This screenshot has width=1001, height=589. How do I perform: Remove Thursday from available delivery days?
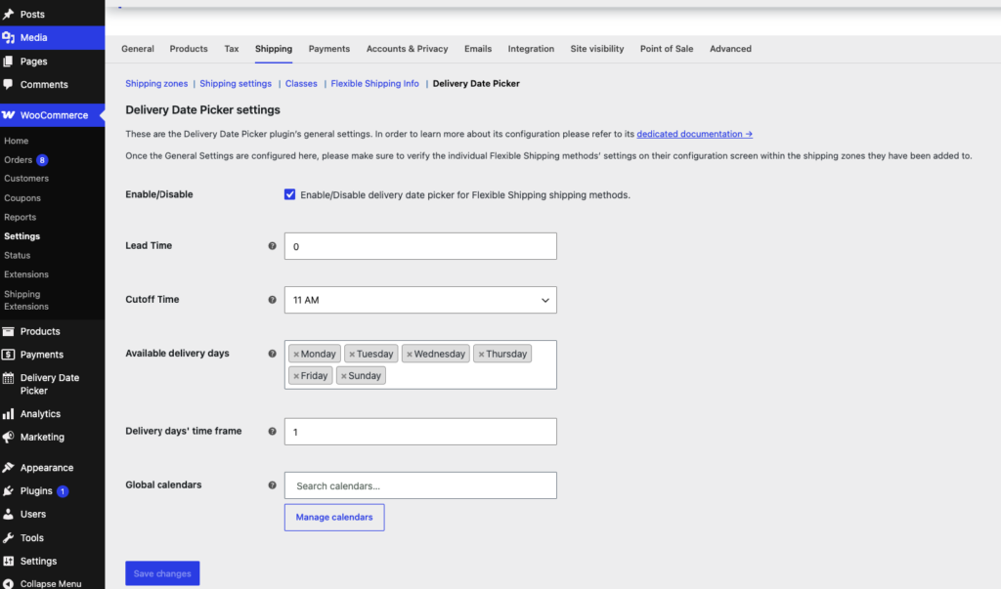pos(481,355)
